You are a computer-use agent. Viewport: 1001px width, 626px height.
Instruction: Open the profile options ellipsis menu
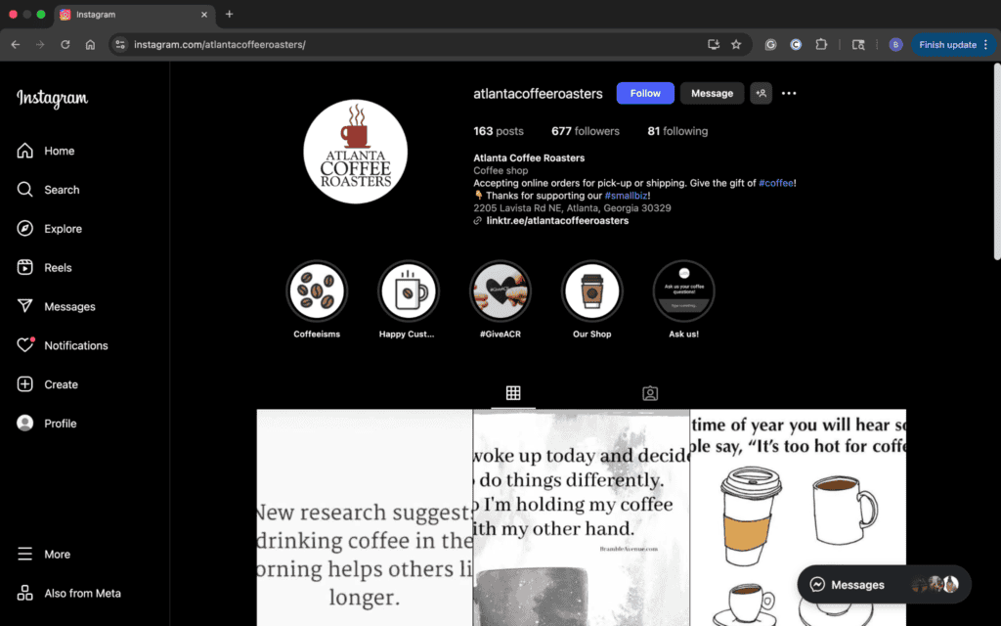(789, 93)
